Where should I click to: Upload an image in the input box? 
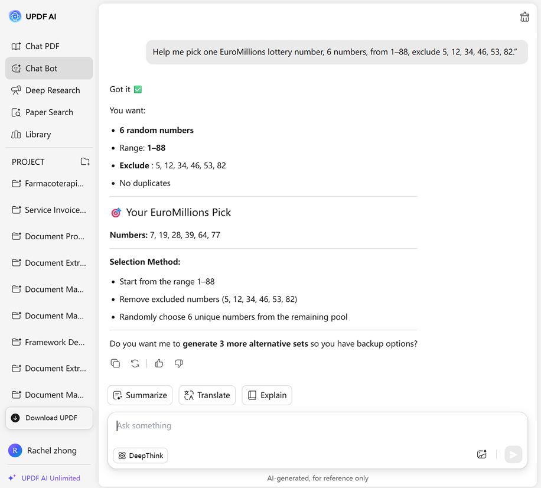click(x=482, y=454)
